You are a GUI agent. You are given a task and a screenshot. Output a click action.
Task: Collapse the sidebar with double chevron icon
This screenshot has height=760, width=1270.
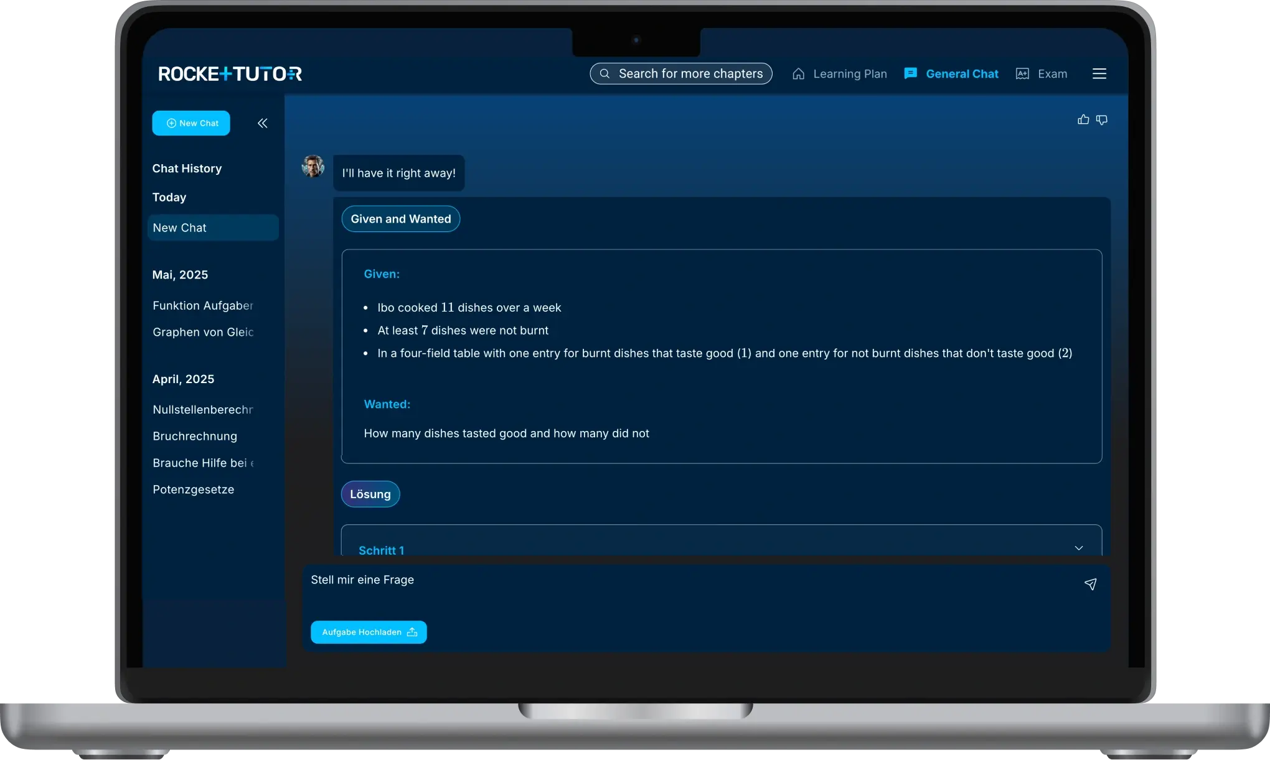[x=263, y=123]
